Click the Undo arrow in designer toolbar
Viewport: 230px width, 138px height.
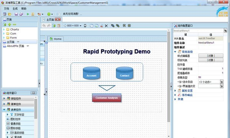(x=44, y=26)
